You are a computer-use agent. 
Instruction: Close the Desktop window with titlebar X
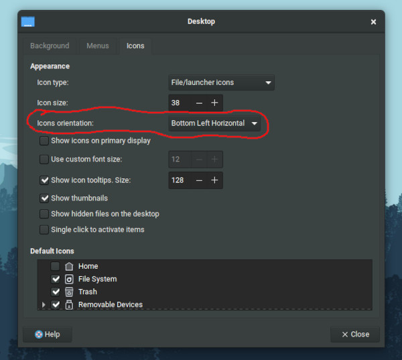373,22
